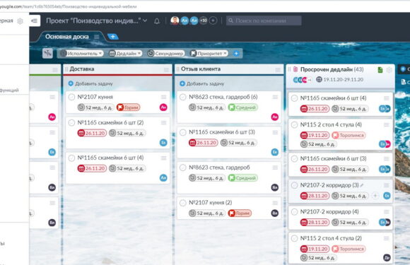
Task: Export the Просрочен дедлайн report to spreadsheet
Action: pyautogui.click(x=380, y=70)
